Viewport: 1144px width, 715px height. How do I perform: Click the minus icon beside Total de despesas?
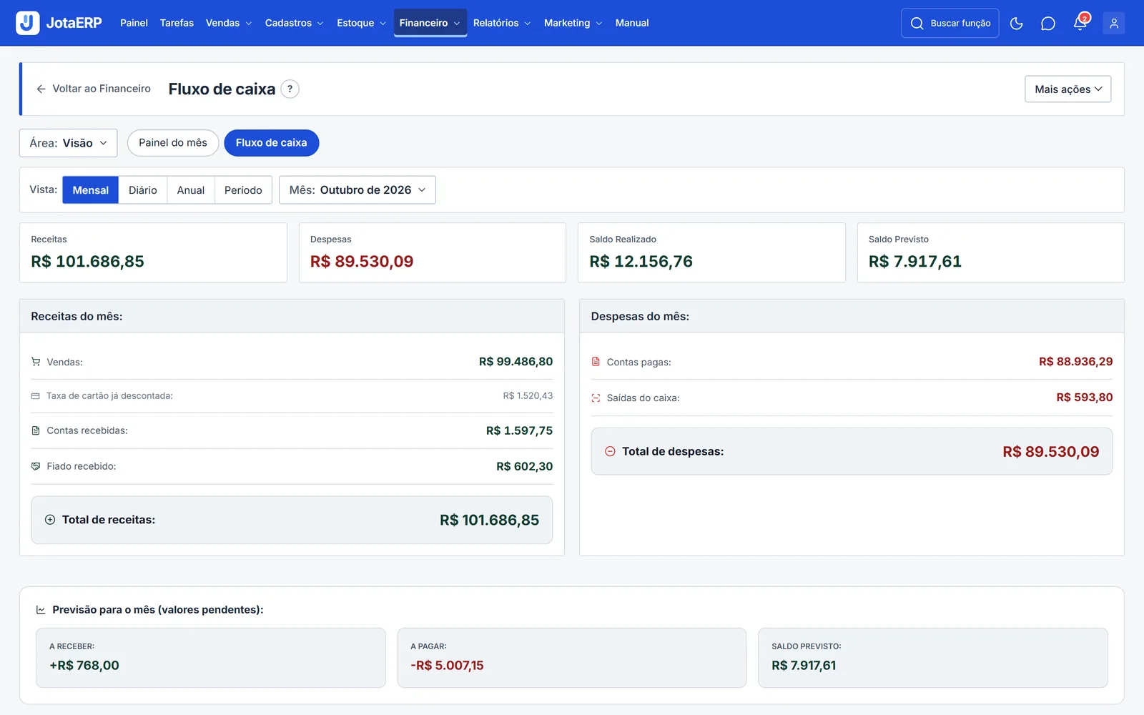[x=610, y=451]
